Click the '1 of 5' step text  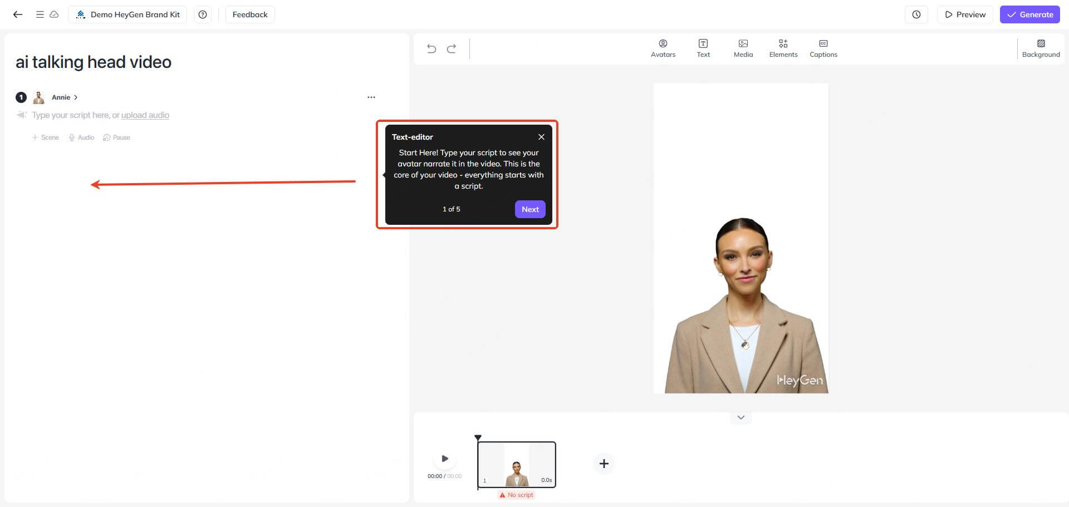pyautogui.click(x=452, y=209)
